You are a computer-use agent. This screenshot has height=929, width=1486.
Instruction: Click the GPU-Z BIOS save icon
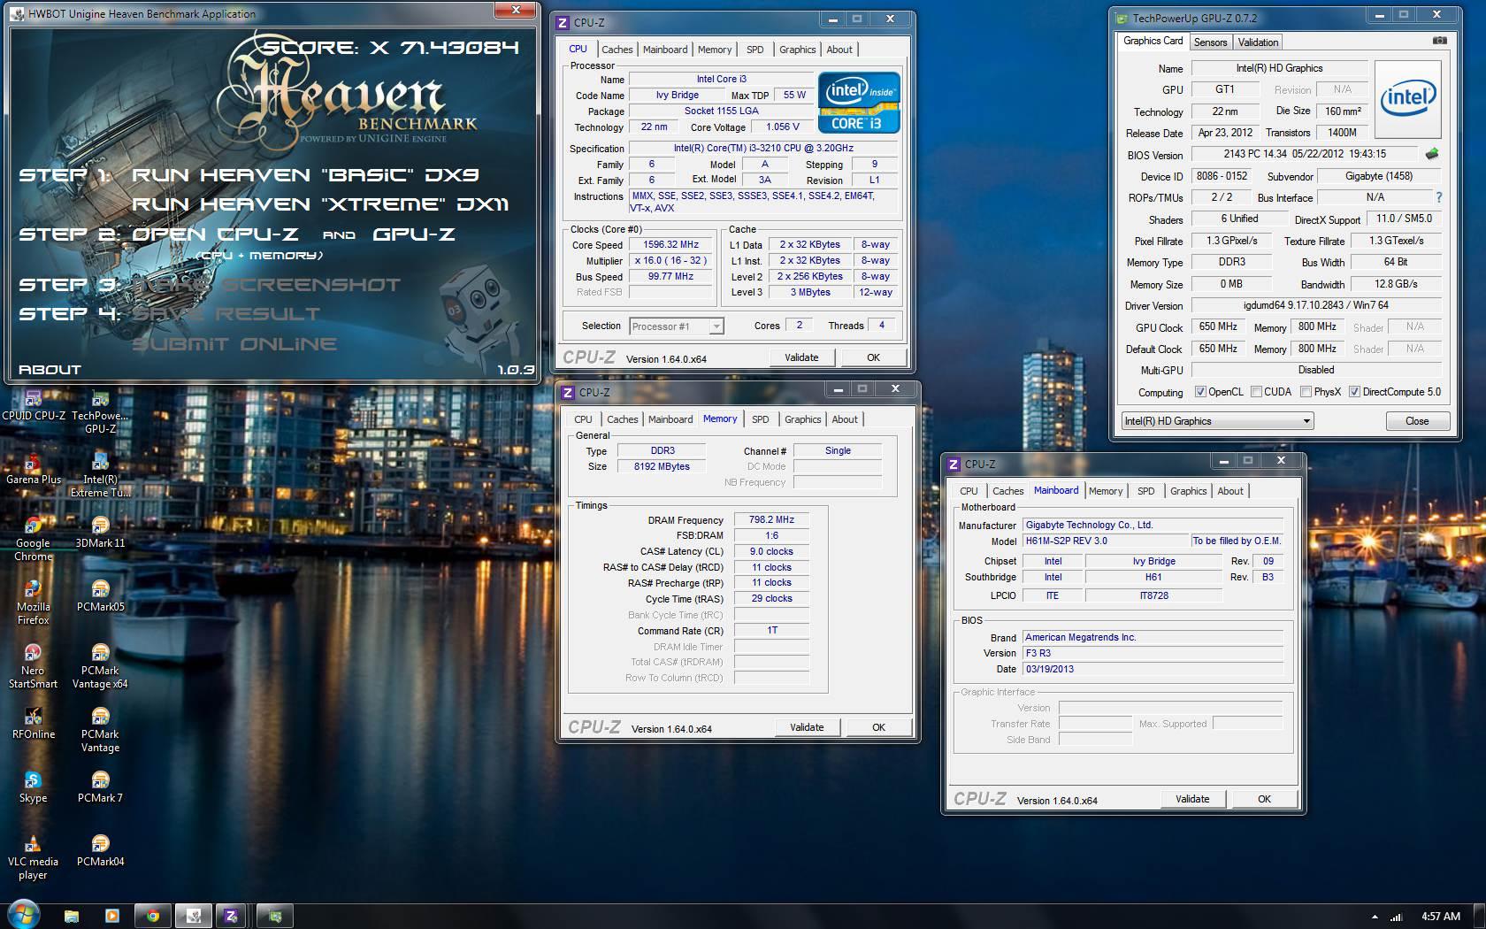[1432, 154]
